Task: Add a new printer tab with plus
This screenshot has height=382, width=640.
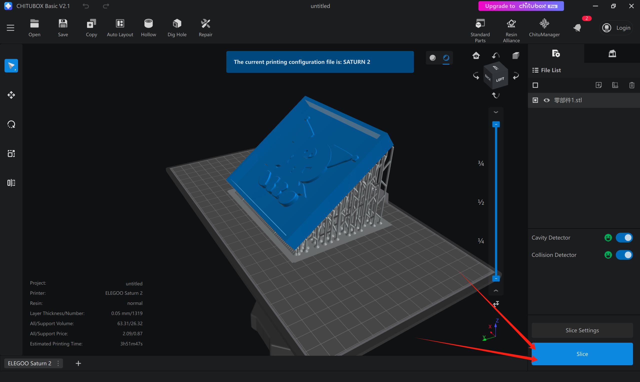Action: (79, 363)
